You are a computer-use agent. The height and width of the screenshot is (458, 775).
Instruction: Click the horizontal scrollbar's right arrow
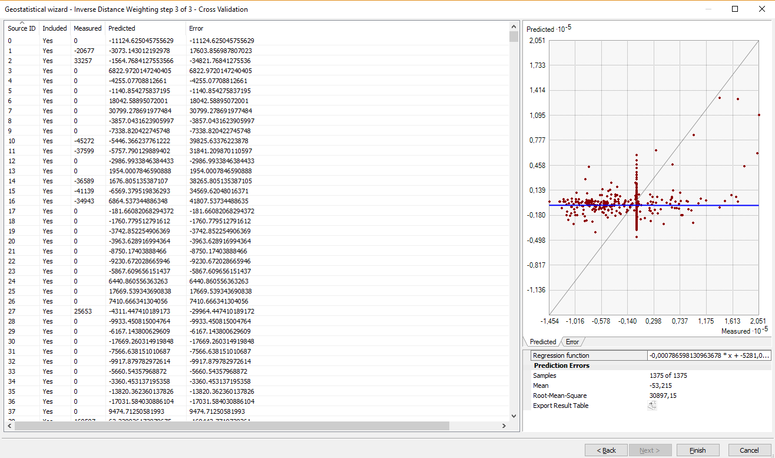pos(504,426)
